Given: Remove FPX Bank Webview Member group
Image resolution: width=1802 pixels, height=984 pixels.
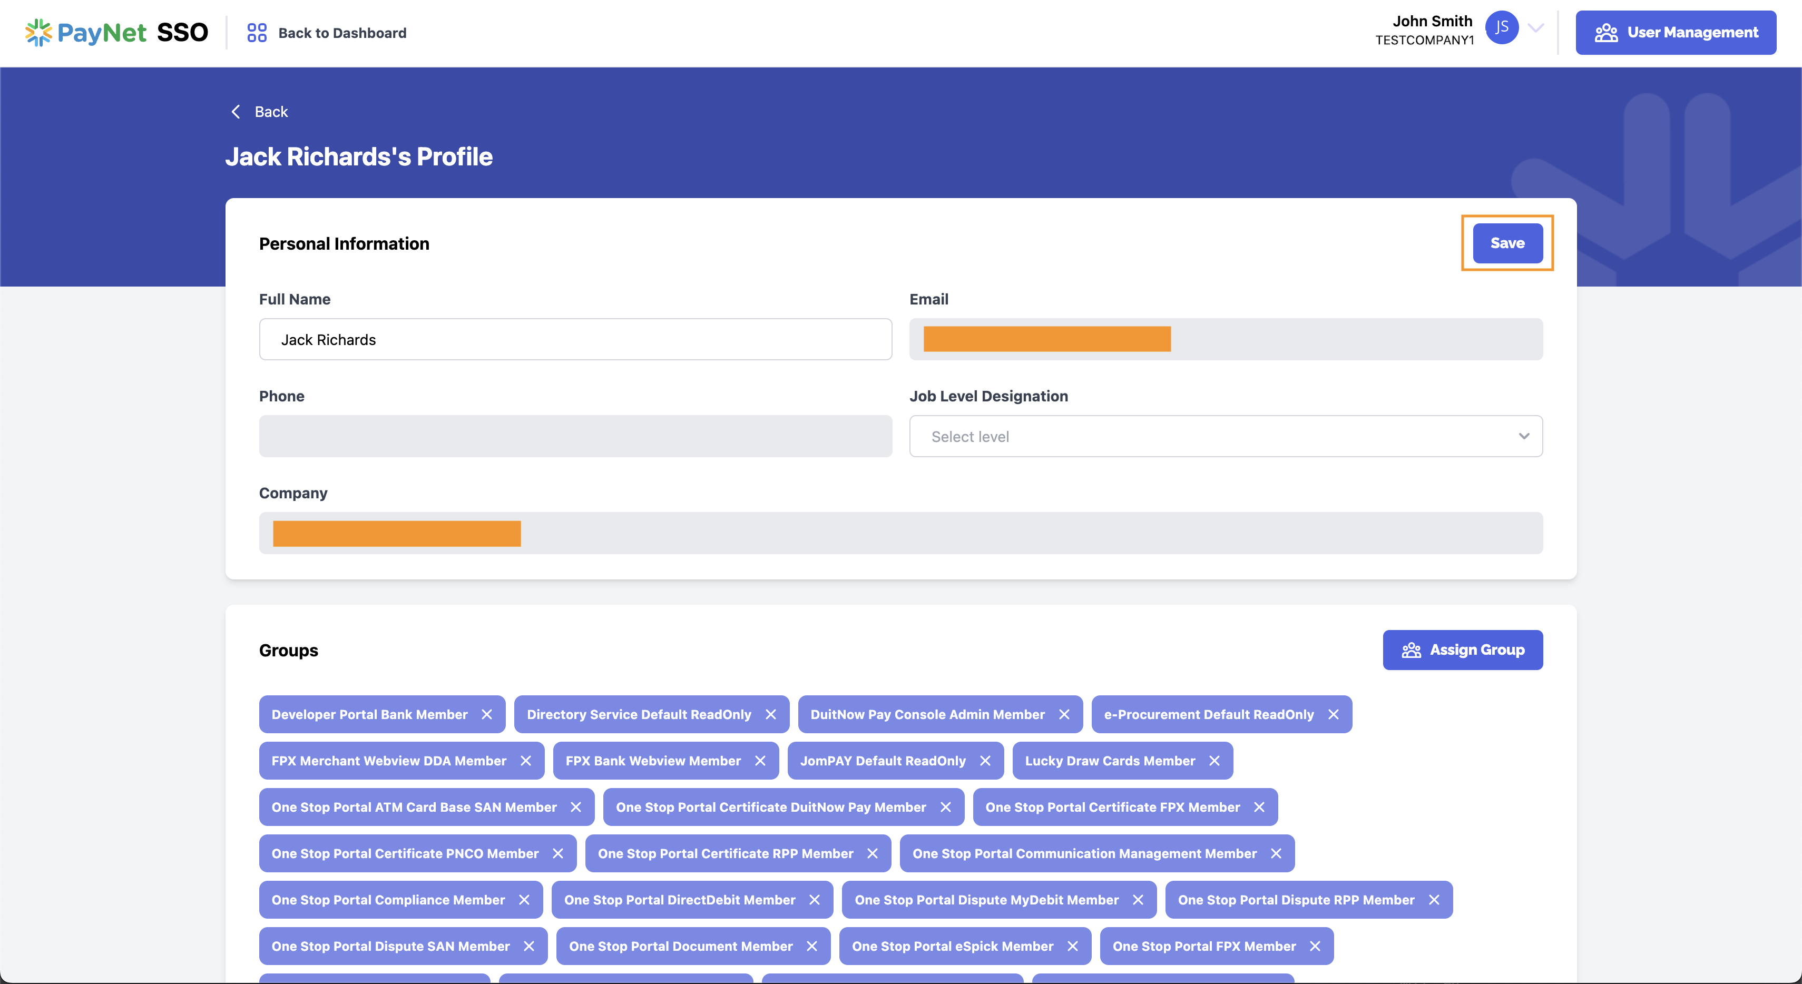Looking at the screenshot, I should pos(760,761).
